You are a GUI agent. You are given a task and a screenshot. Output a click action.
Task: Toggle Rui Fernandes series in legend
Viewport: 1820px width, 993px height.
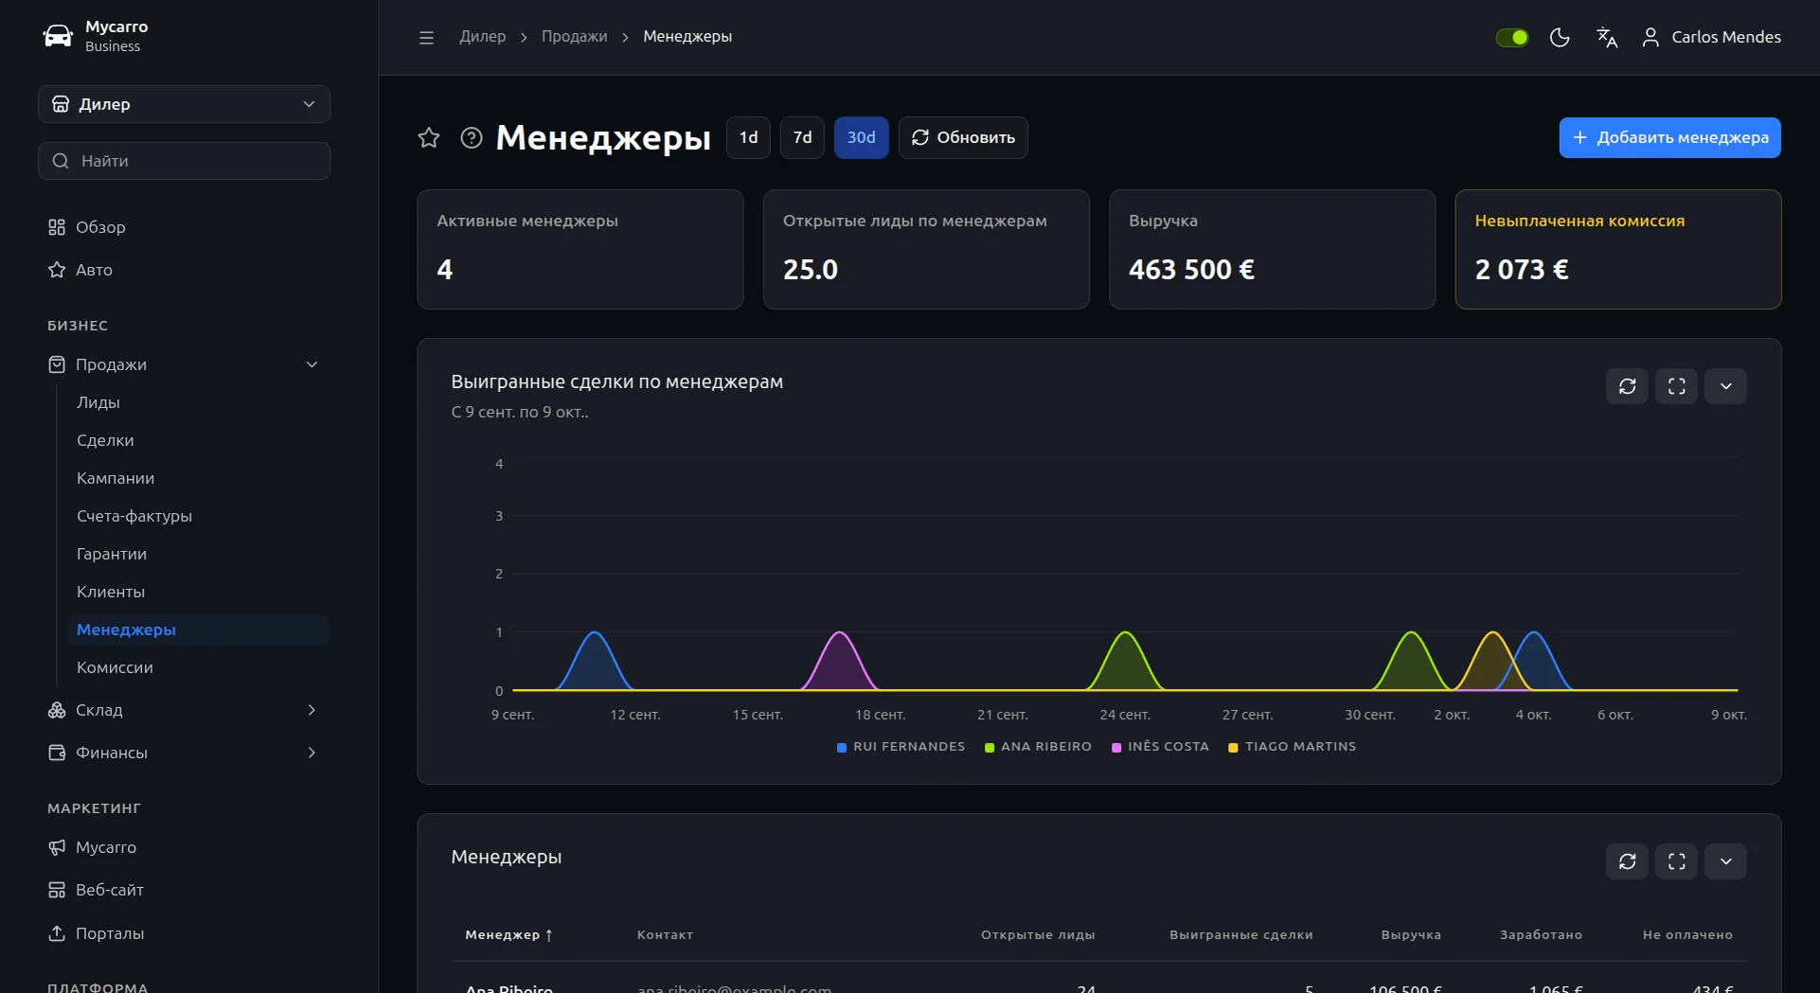click(901, 747)
